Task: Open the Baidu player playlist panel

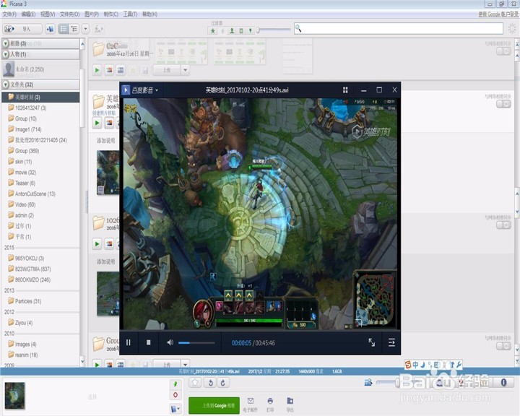Action: [391, 342]
